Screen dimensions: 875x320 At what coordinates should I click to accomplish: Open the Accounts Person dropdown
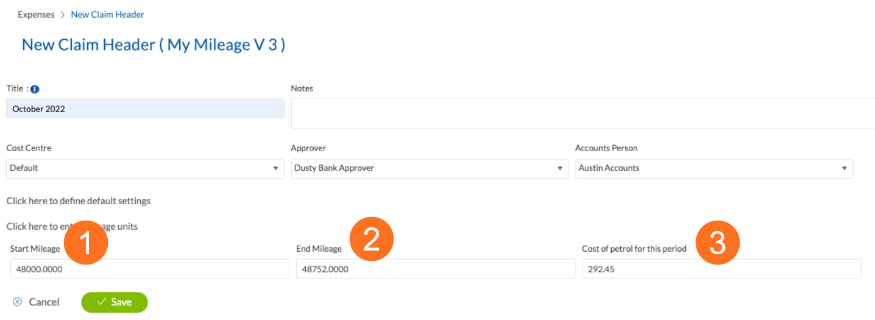click(x=714, y=168)
